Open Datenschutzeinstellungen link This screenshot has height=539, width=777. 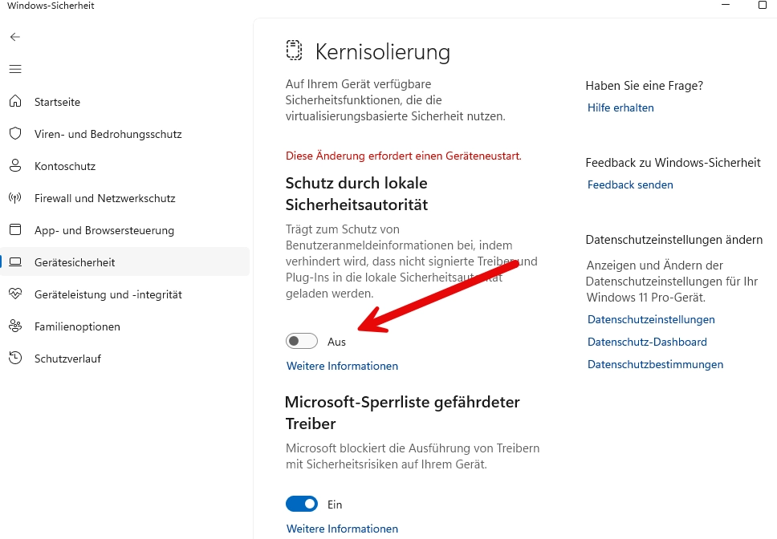pyautogui.click(x=651, y=319)
